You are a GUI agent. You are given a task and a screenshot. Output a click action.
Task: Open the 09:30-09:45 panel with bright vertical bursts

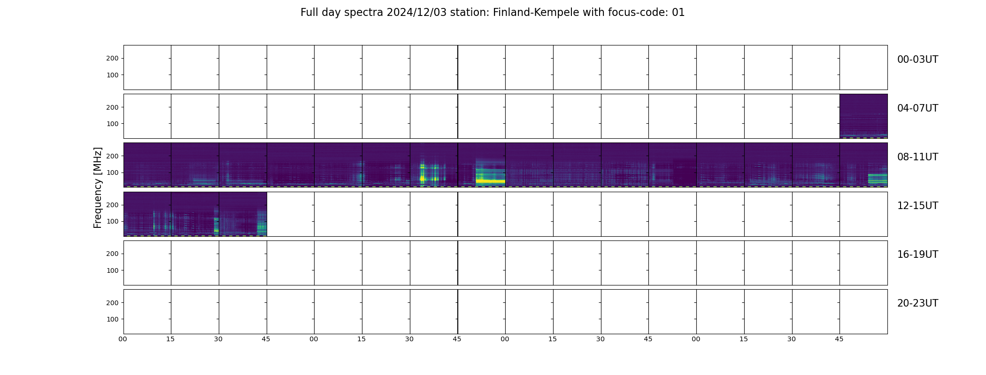pyautogui.click(x=434, y=165)
